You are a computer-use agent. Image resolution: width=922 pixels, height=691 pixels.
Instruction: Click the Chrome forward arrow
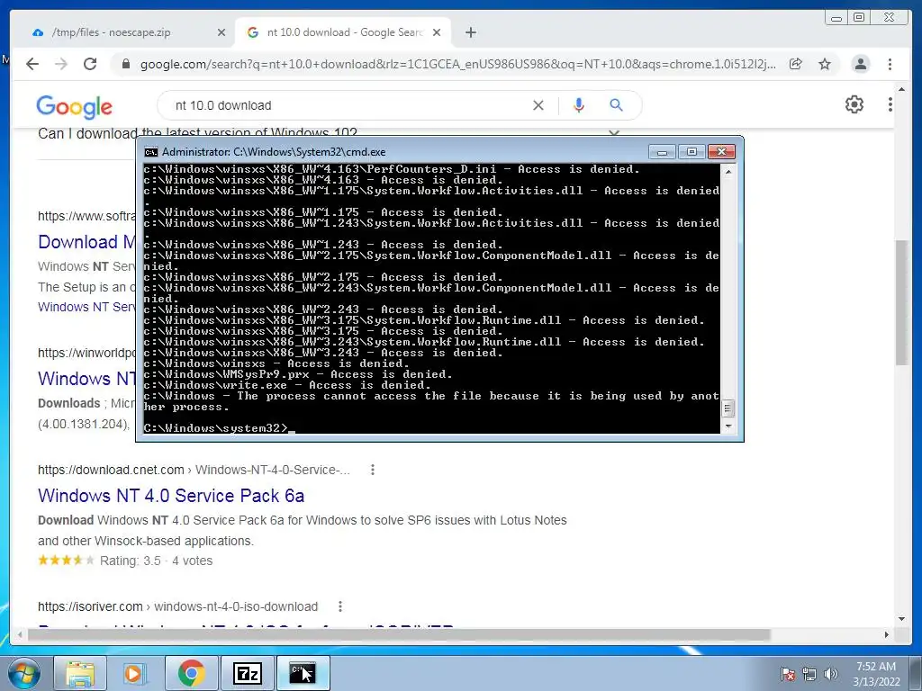click(x=61, y=64)
